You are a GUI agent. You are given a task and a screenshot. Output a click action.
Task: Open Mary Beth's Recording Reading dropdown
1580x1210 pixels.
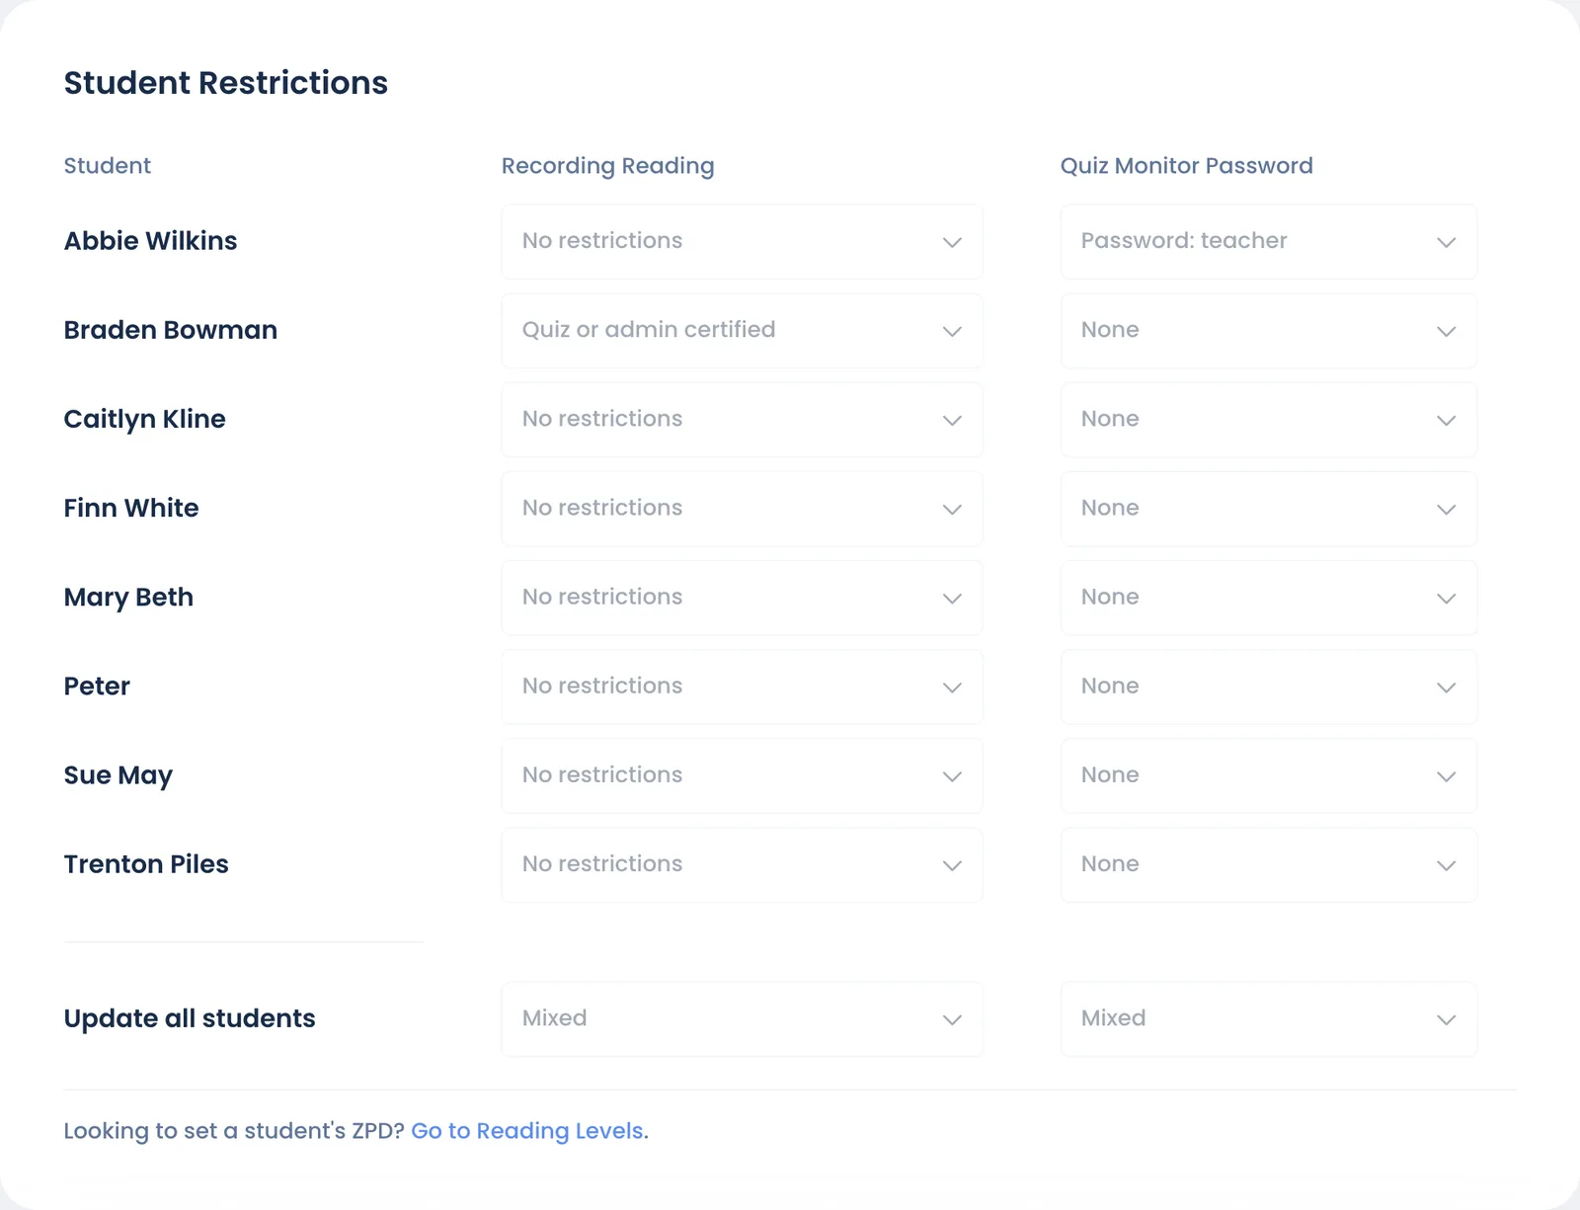[742, 598]
